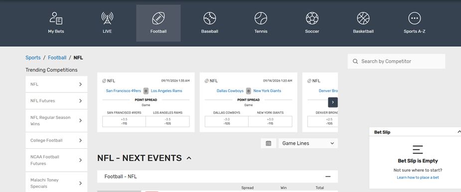The image size is (461, 192).
Task: Click the Spread column header
Action: 247,188
